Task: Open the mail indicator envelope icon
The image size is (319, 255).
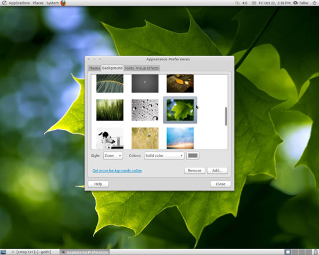Action: [253, 3]
